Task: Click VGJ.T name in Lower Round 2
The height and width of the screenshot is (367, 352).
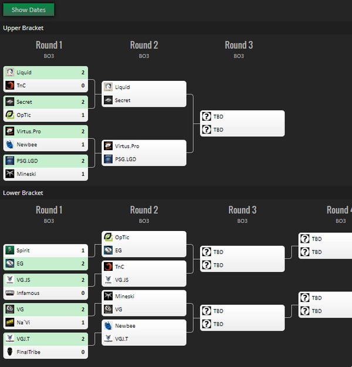Action: tap(121, 339)
